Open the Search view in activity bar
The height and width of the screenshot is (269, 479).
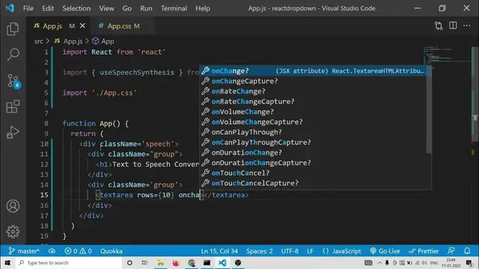[13, 55]
